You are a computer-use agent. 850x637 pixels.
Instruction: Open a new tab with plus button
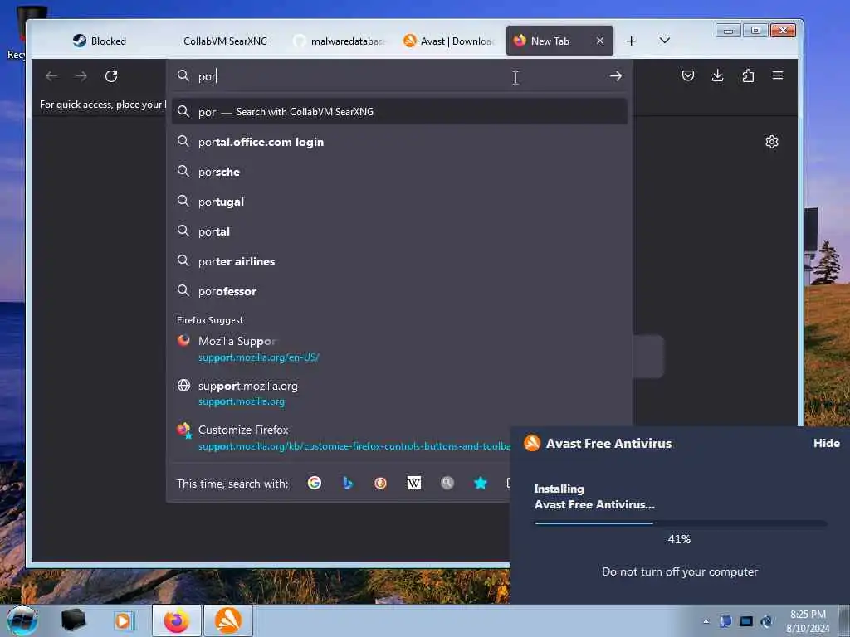(x=631, y=41)
